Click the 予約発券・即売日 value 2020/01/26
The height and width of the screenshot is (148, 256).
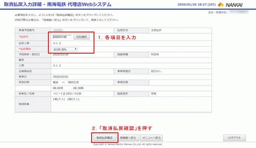point(60,54)
